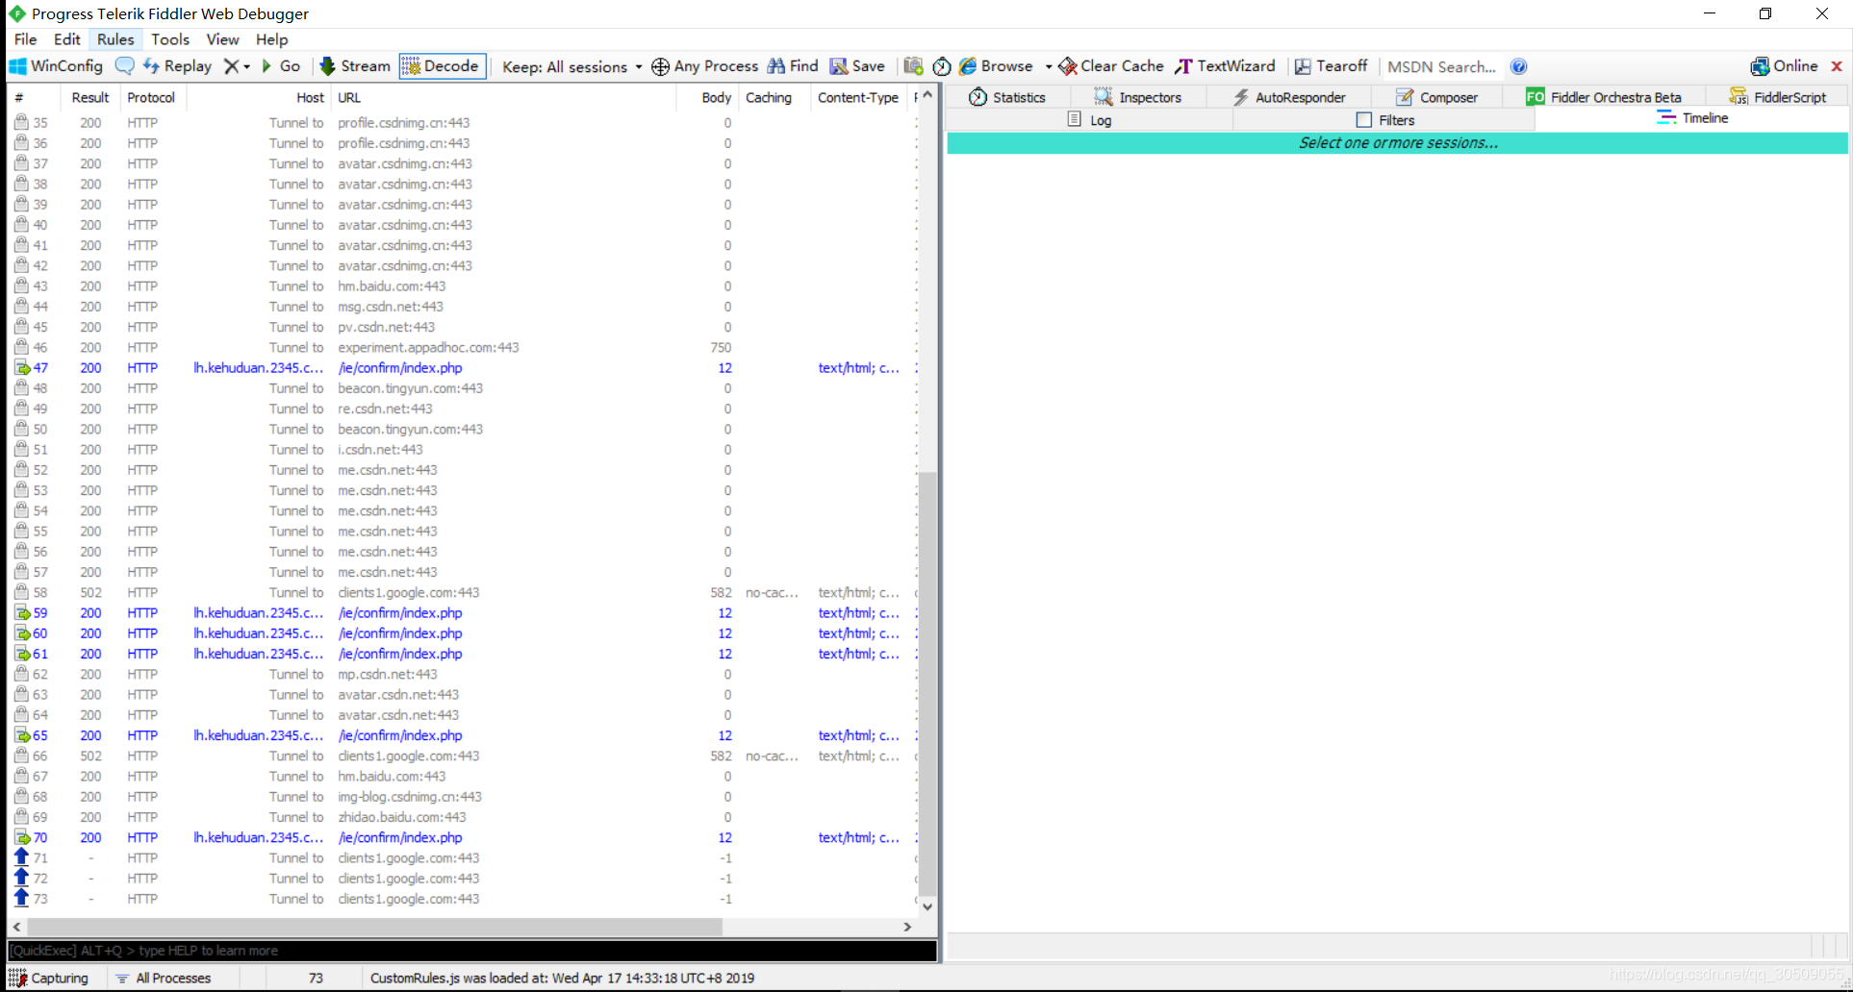This screenshot has height=992, width=1853.
Task: Open the Edit menu
Action: (67, 39)
